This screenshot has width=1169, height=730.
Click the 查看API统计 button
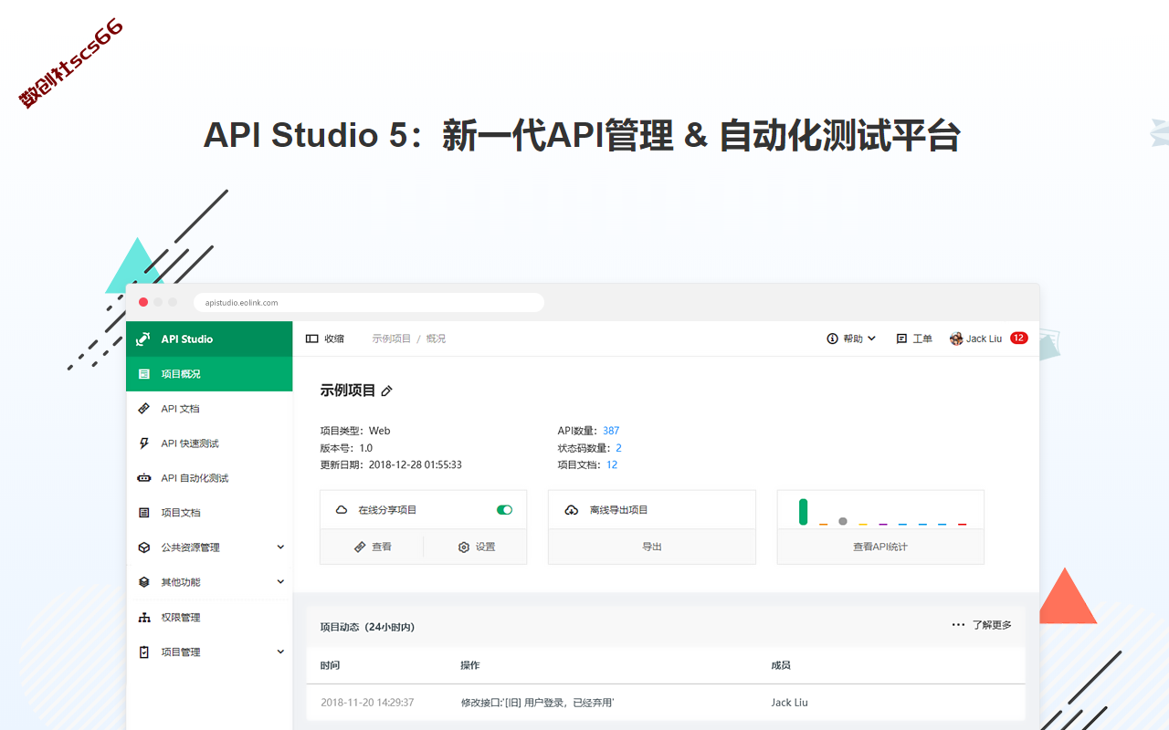pyautogui.click(x=880, y=547)
